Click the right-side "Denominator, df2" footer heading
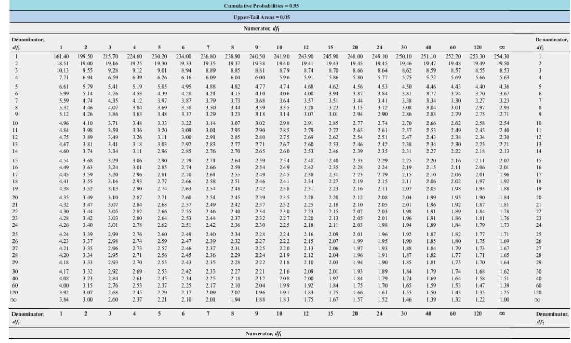The width and height of the screenshot is (571, 343). point(553,317)
